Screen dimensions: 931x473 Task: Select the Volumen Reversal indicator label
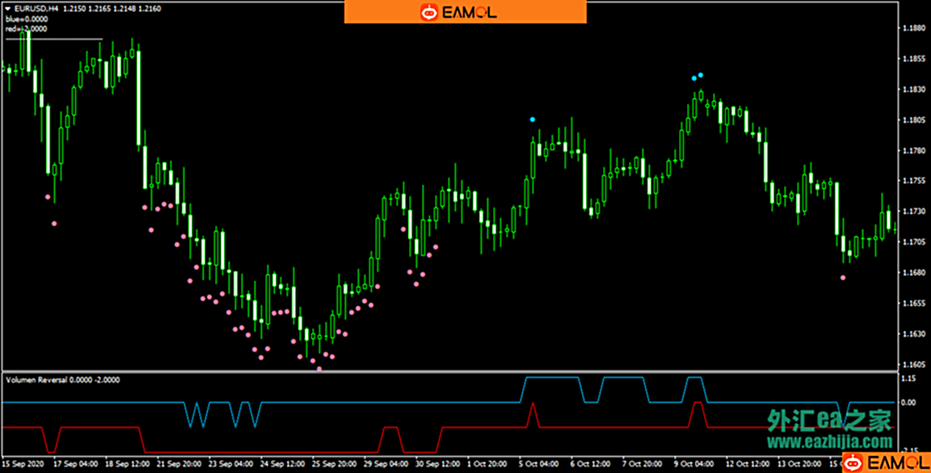61,379
